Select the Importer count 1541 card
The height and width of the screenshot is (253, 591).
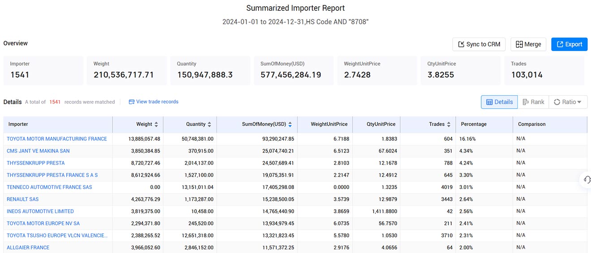tap(43, 70)
